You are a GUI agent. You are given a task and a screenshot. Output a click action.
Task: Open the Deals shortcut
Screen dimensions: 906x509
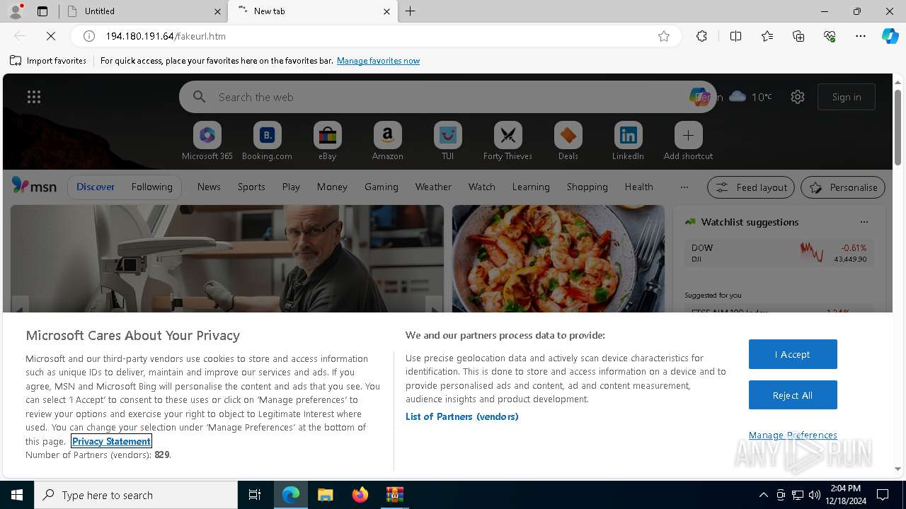pyautogui.click(x=568, y=141)
